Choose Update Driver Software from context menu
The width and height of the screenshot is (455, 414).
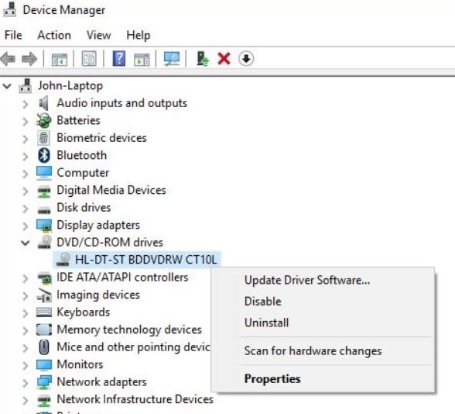[307, 281]
